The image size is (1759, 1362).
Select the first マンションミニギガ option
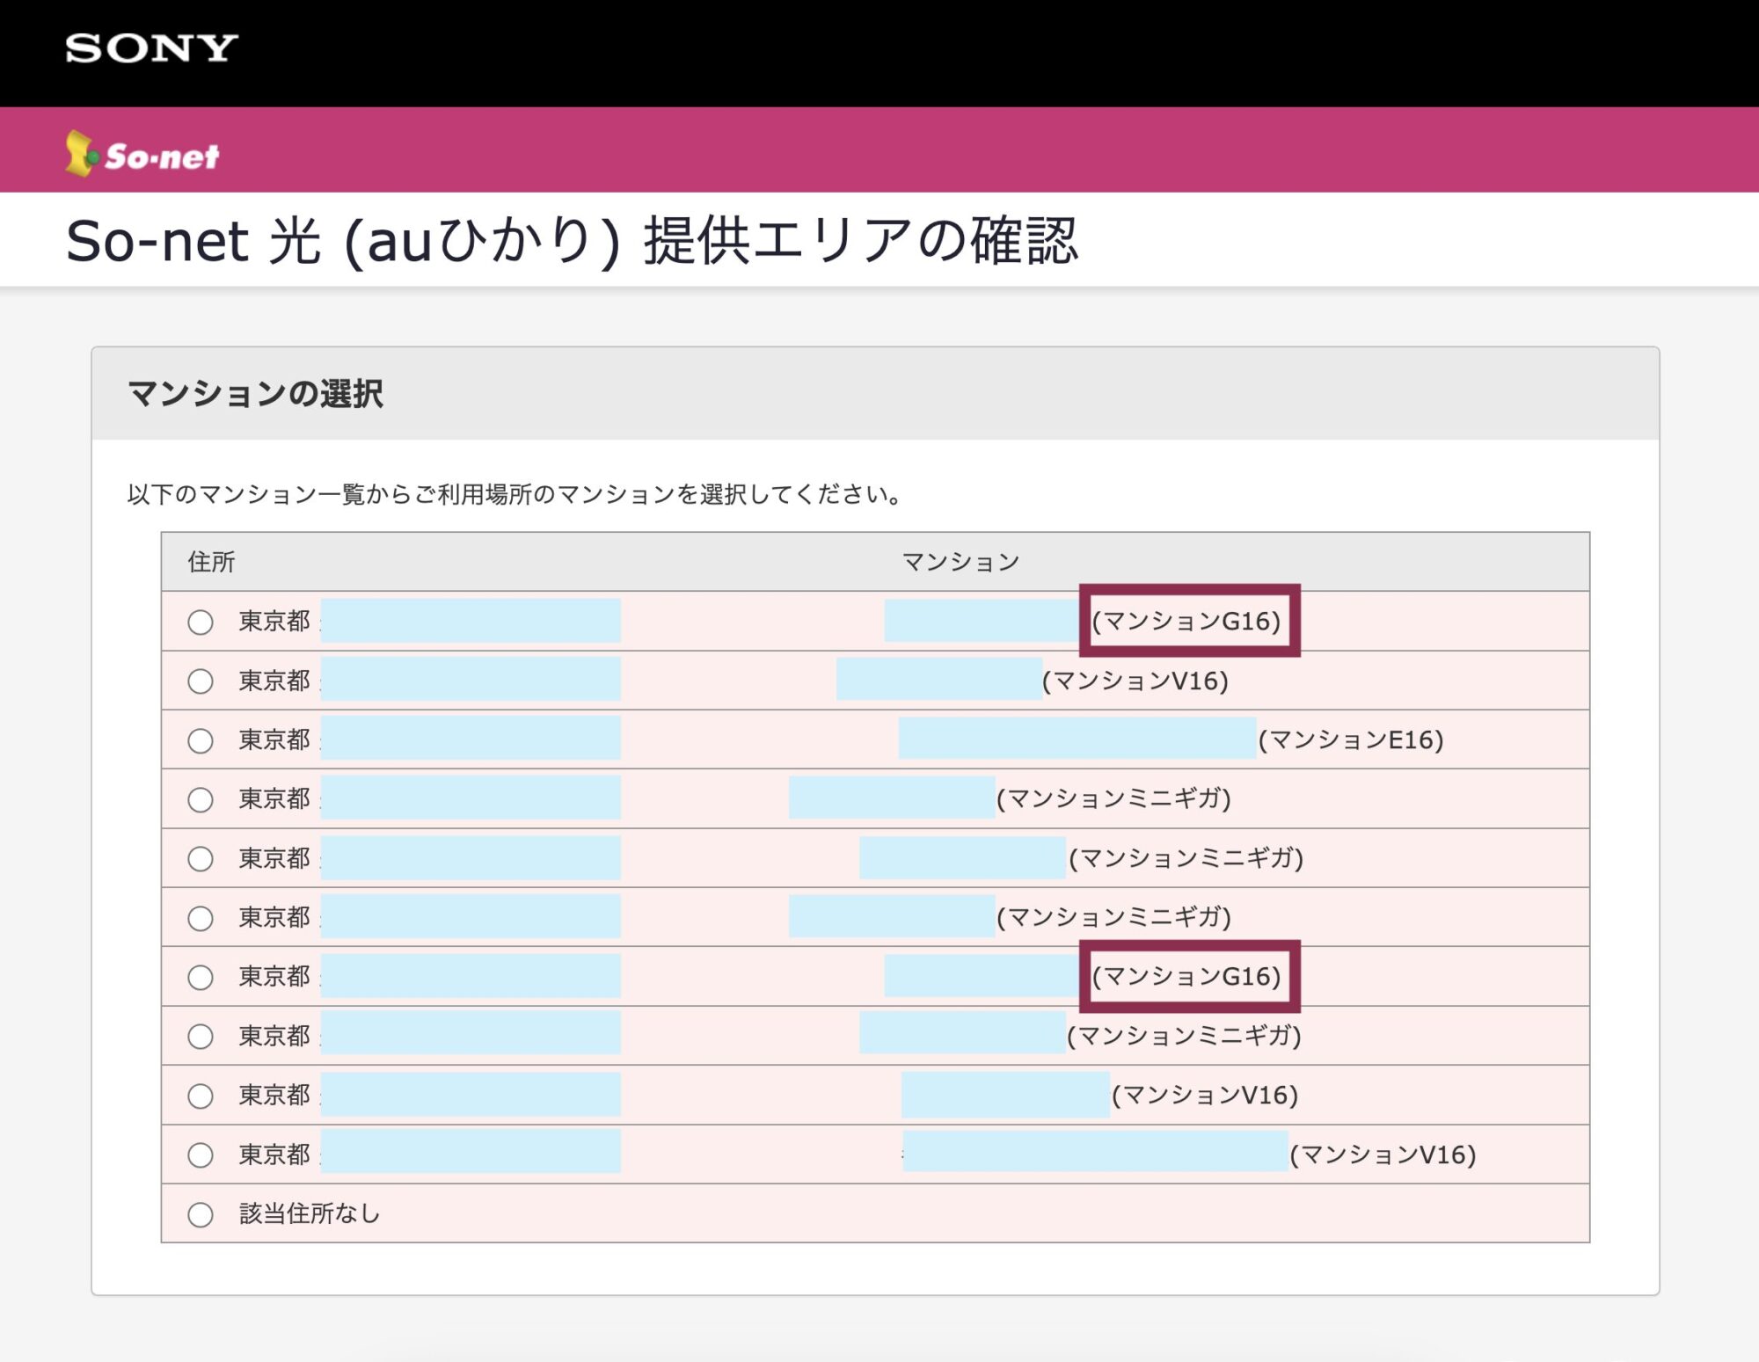point(201,798)
